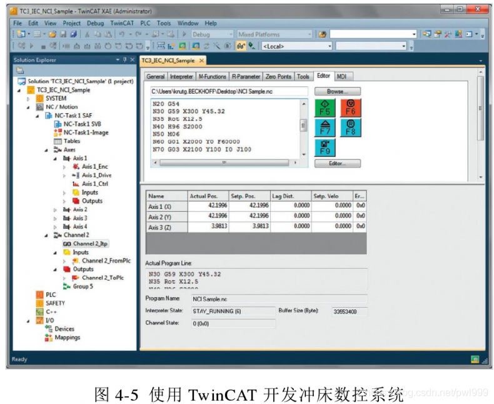The height and width of the screenshot is (404, 494).
Task: Switch to the Zero Points tab
Action: (x=278, y=76)
